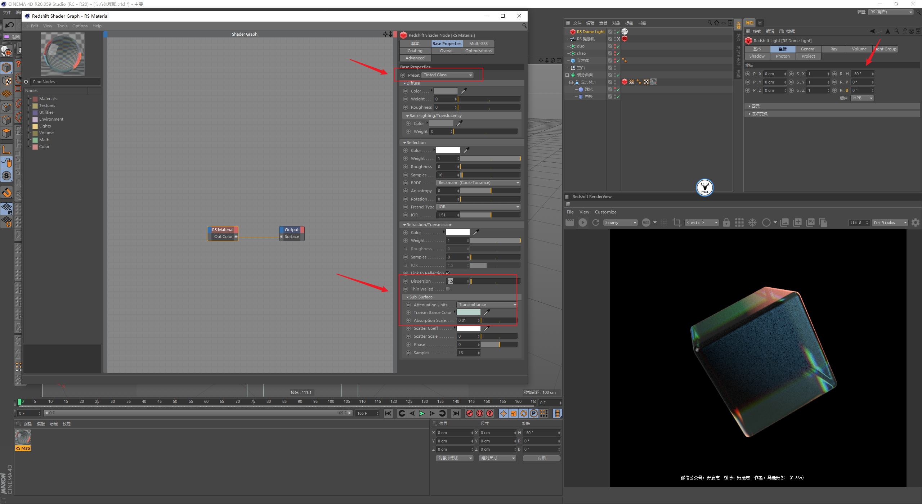922x504 pixels.
Task: Toggle scale keyframe orange square icon
Action: click(514, 413)
